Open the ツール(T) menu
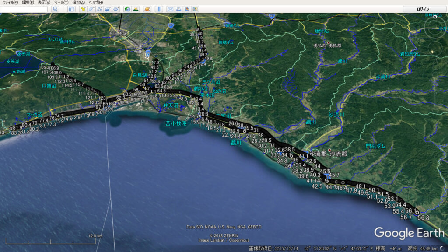The height and width of the screenshot is (252, 448). point(60,3)
